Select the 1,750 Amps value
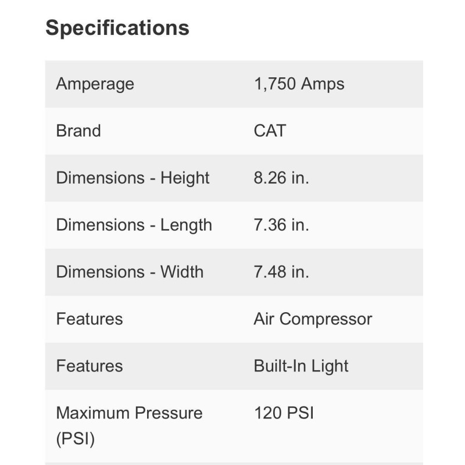This screenshot has height=465, width=465. (299, 84)
